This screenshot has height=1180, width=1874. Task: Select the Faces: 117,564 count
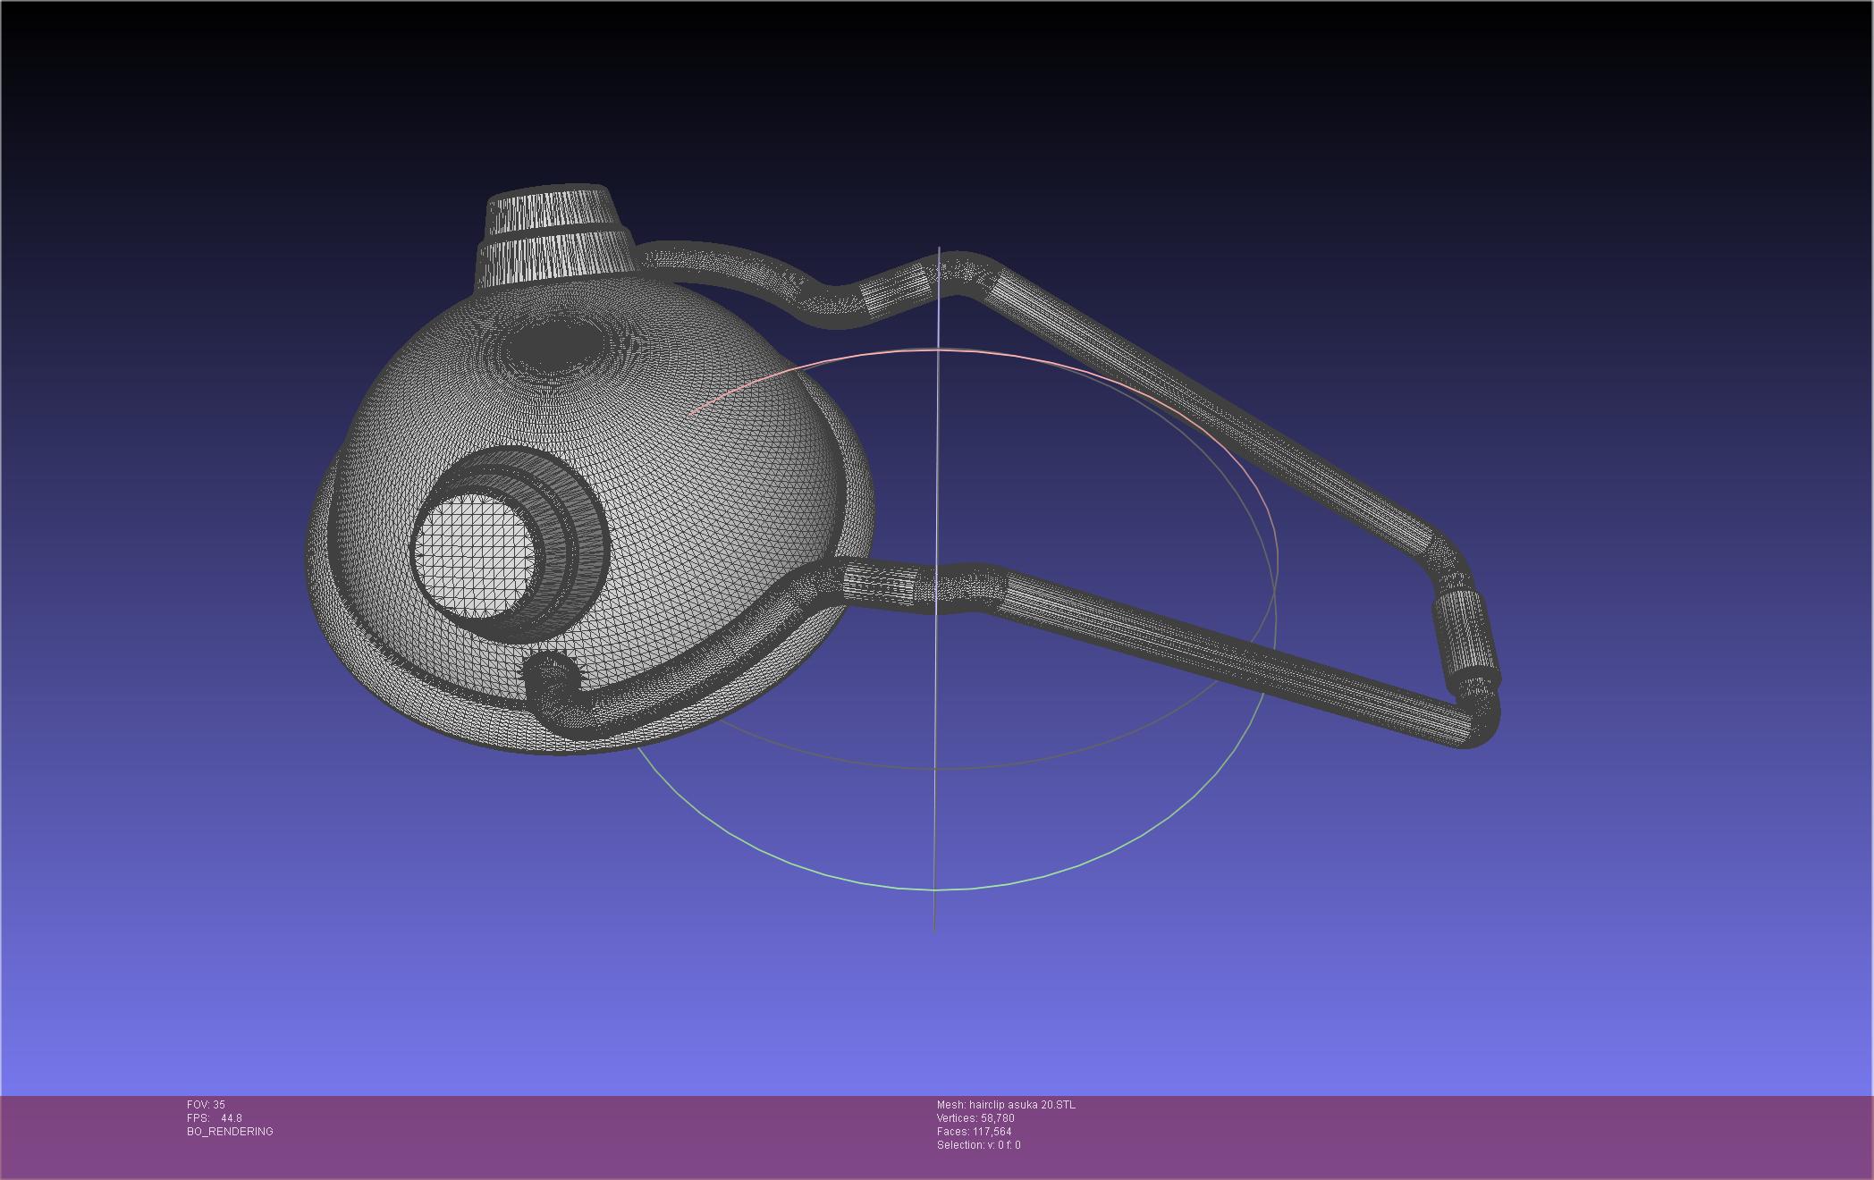point(975,1132)
